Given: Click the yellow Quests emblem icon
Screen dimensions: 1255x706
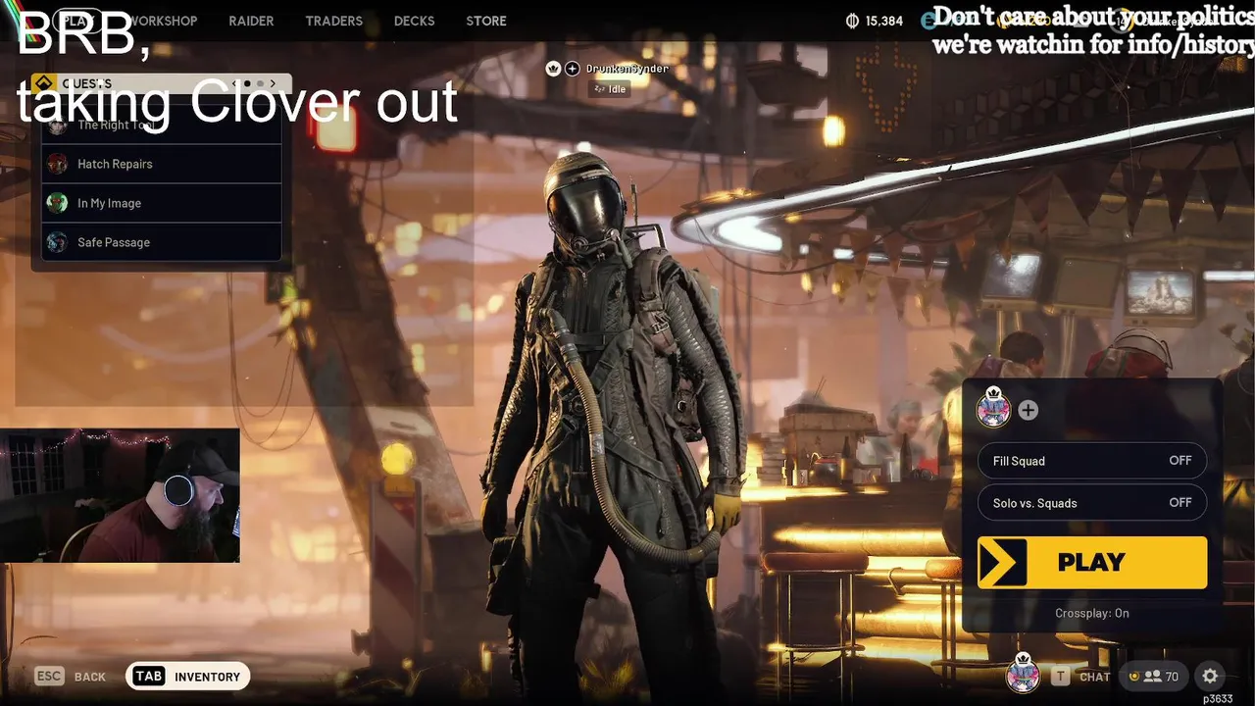Looking at the screenshot, I should point(43,83).
